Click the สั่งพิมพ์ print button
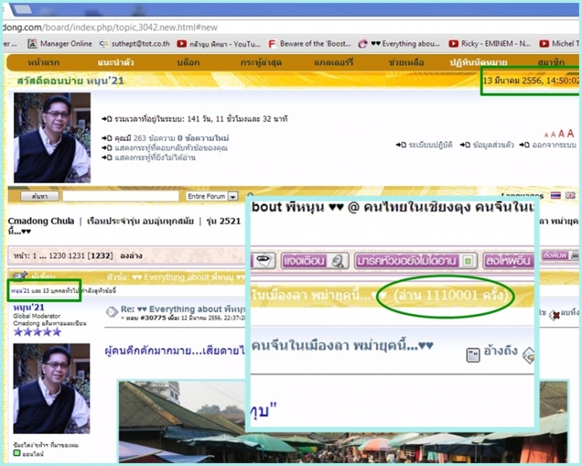The height and width of the screenshot is (466, 582). click(559, 256)
